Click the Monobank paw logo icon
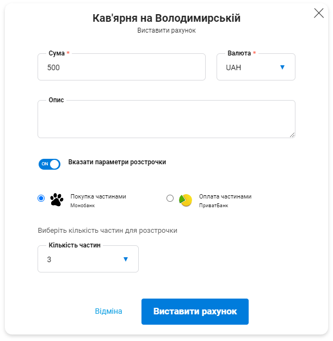Viewport: 333px width, 341px height. [57, 200]
